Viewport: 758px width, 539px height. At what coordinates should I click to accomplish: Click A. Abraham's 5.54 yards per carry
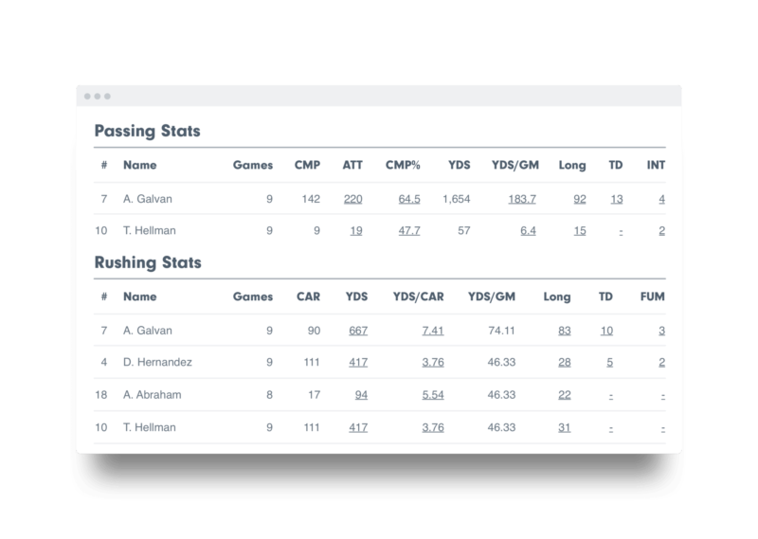pos(433,395)
